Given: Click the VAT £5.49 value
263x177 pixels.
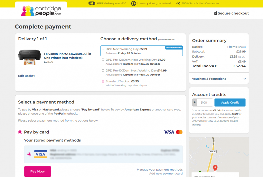Looking at the screenshot, I should pos(242,62).
